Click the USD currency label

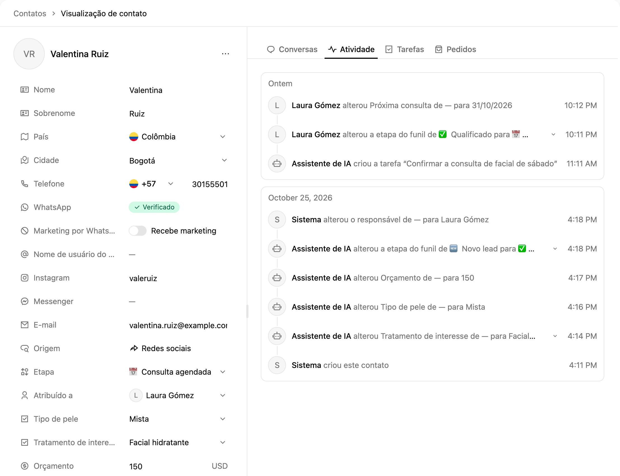point(220,466)
